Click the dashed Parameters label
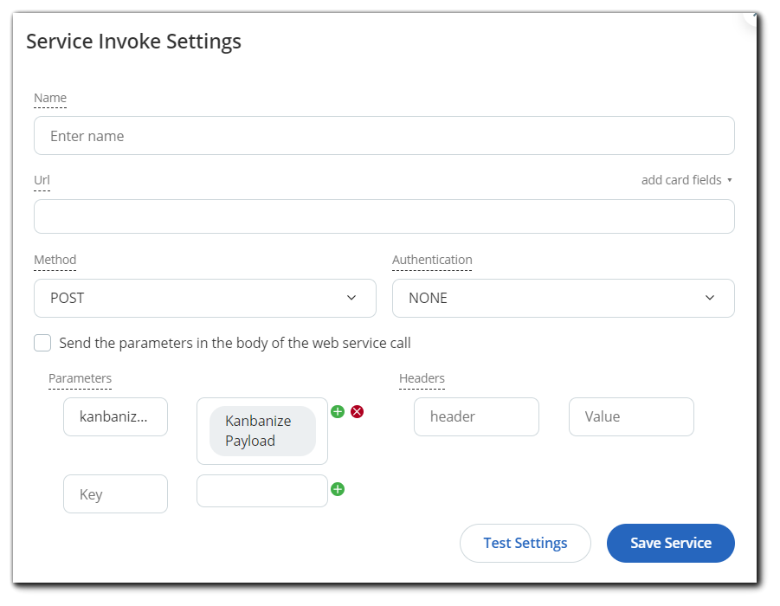 point(80,378)
